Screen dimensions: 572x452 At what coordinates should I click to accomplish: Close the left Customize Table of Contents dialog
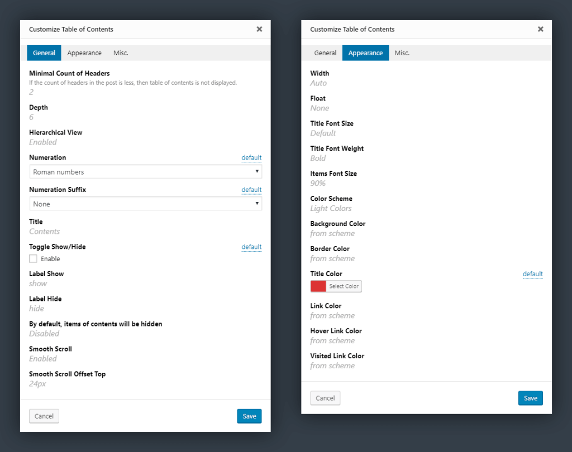coord(259,29)
